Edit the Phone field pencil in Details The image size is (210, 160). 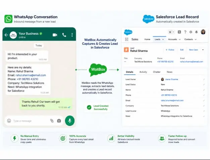coord(204,95)
